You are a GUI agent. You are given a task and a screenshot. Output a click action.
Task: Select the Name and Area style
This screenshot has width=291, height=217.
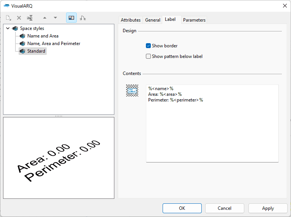(x=43, y=36)
